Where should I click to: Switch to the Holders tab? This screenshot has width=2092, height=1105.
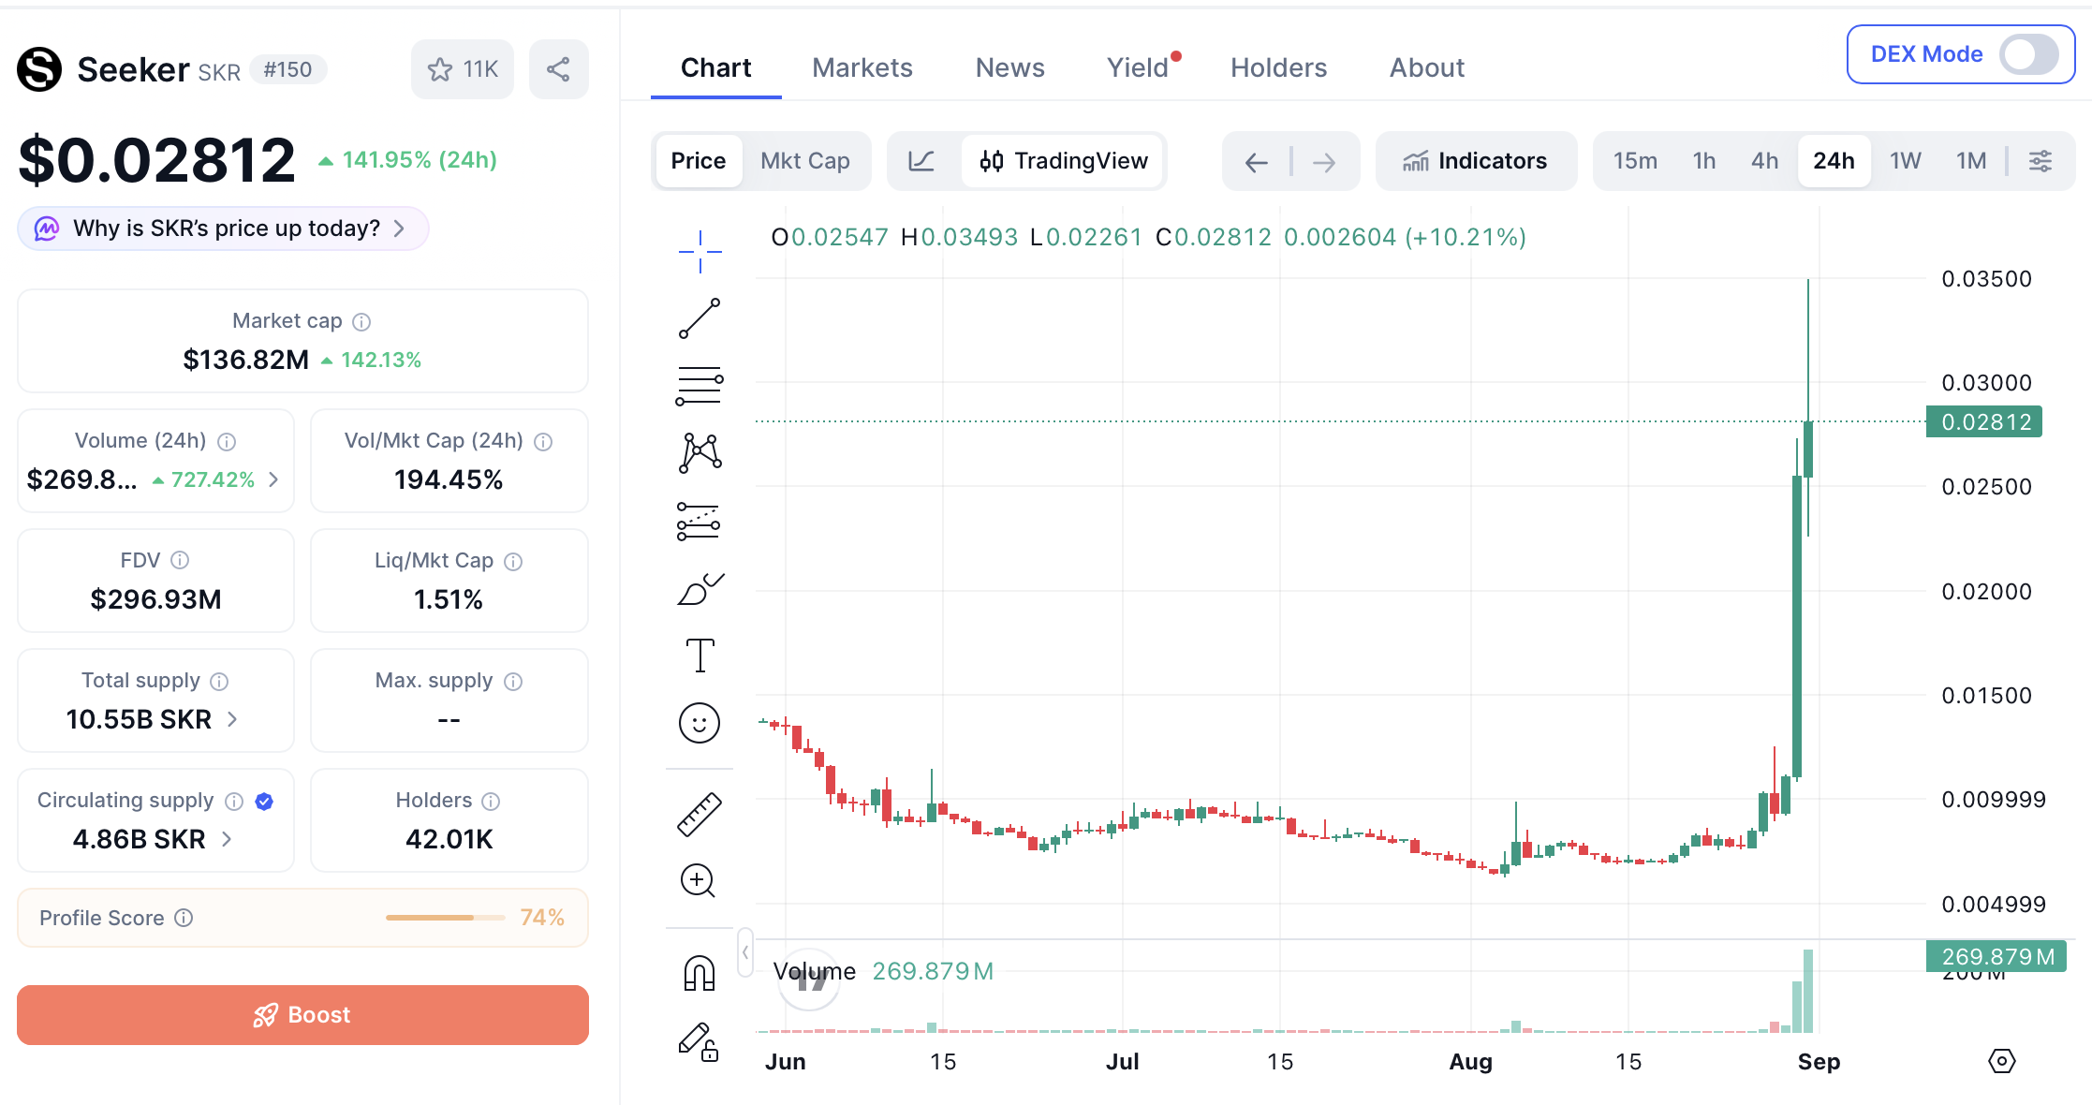point(1278,67)
